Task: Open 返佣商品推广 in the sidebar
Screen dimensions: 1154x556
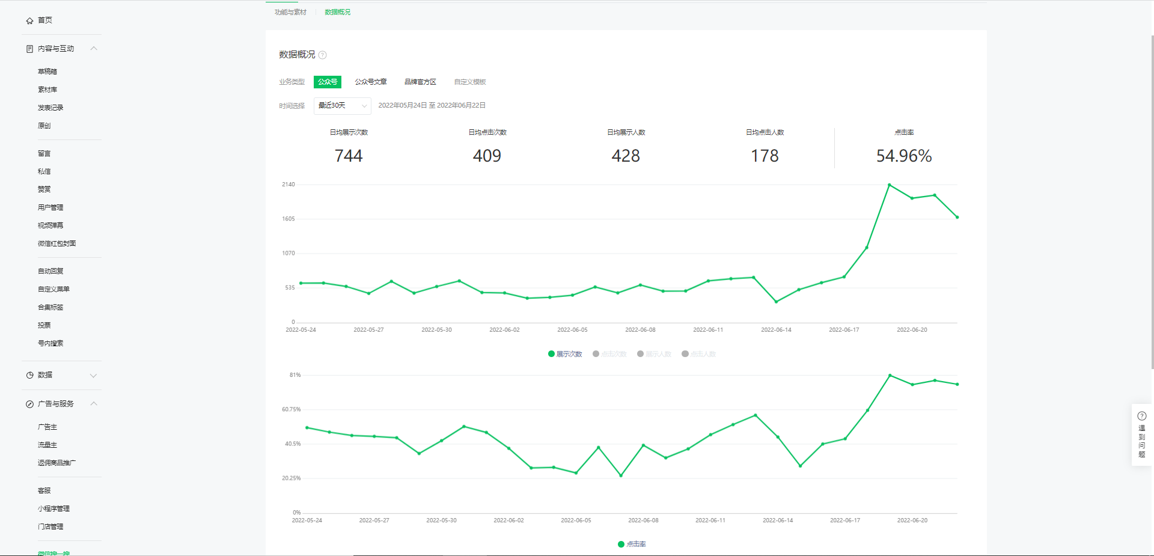Action: [x=57, y=463]
